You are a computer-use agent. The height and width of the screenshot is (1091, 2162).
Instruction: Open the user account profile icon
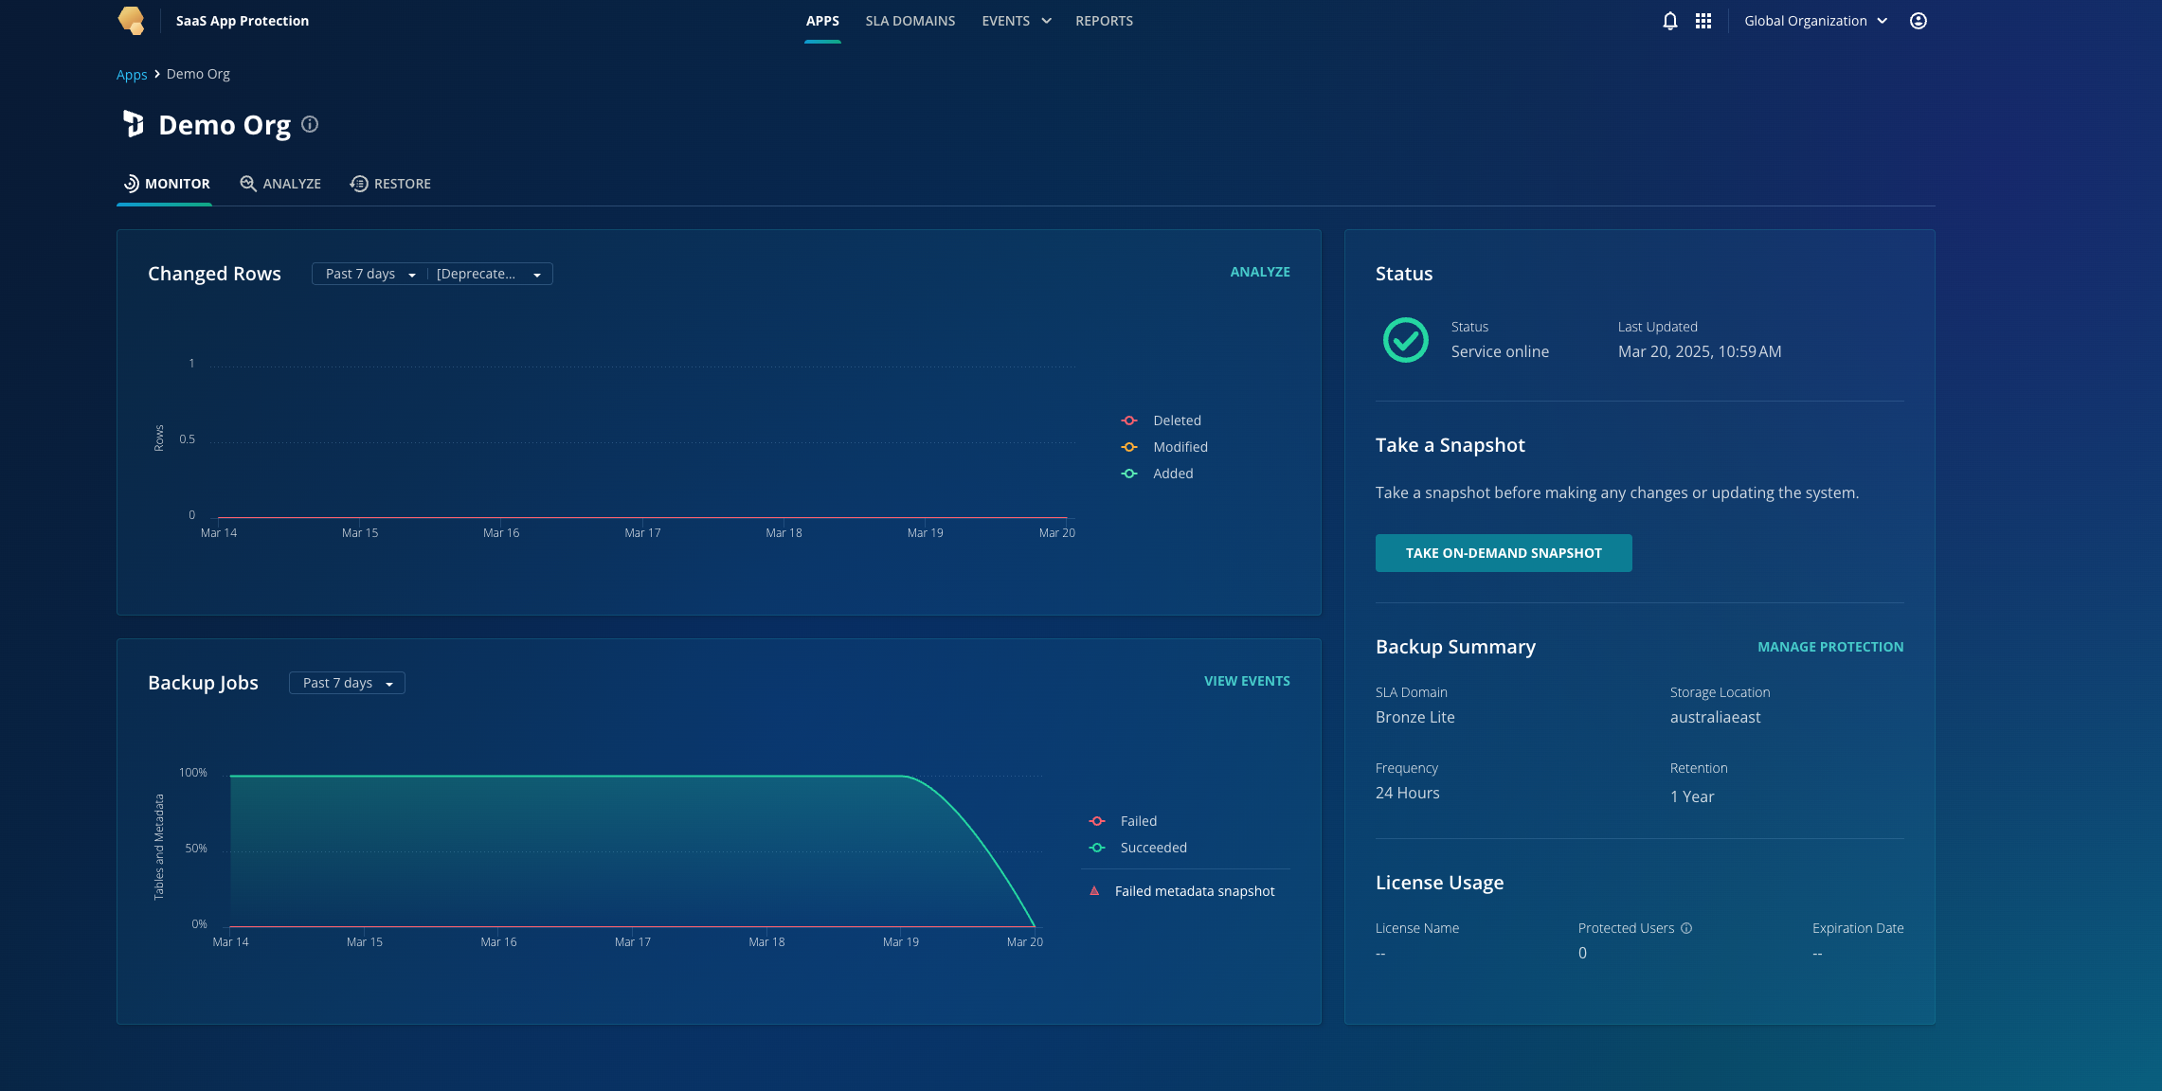pos(1919,21)
